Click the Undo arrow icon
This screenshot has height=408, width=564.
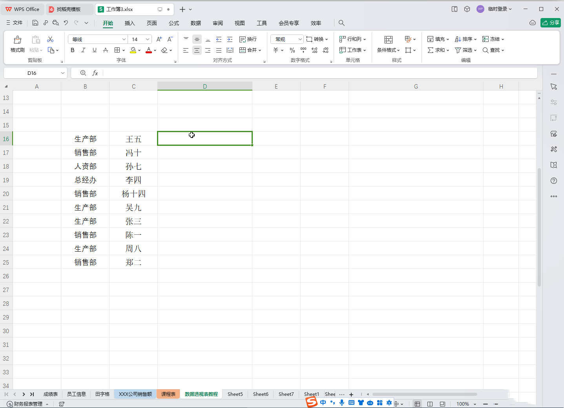click(x=66, y=23)
